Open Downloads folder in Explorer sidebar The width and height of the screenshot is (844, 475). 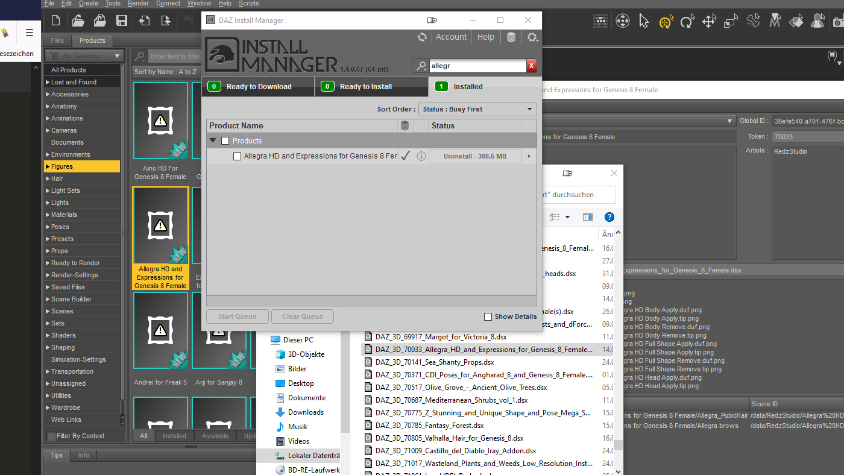click(x=306, y=412)
